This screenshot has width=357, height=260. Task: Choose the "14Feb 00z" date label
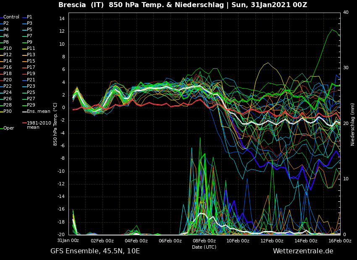click(306, 241)
